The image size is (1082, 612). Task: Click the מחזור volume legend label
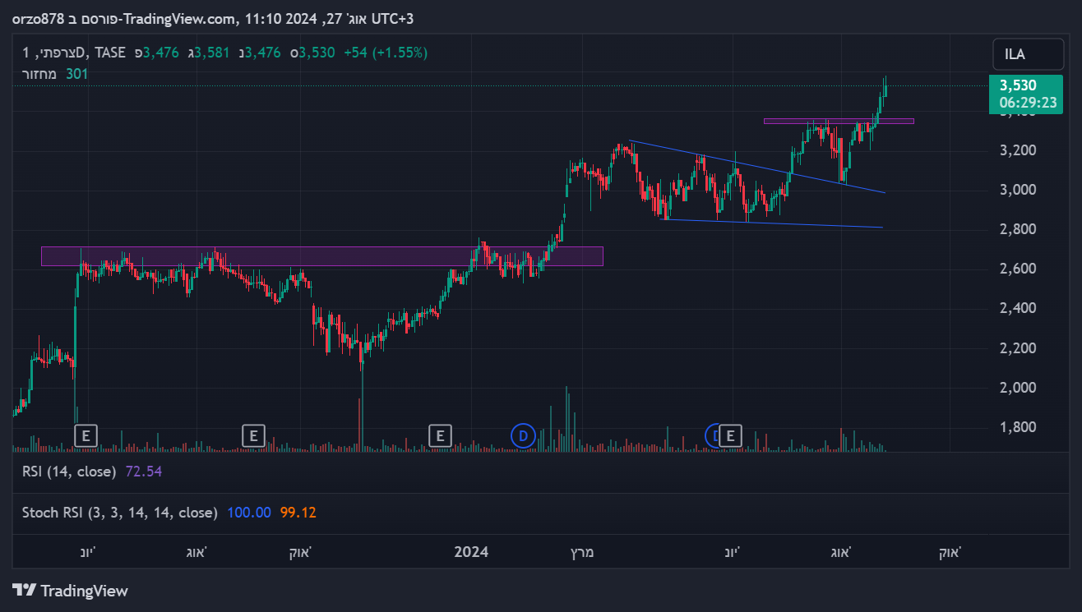39,74
